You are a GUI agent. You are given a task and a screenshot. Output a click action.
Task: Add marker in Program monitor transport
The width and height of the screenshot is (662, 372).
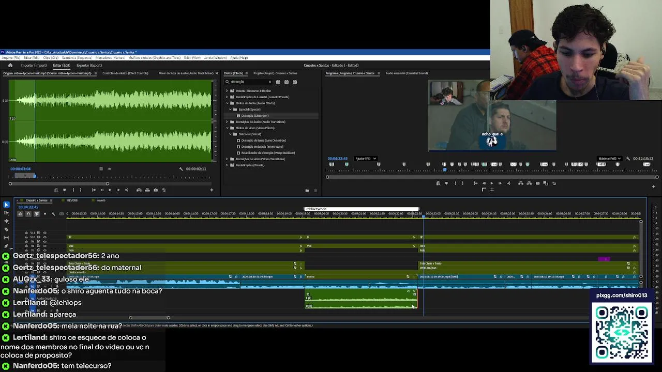[446, 183]
